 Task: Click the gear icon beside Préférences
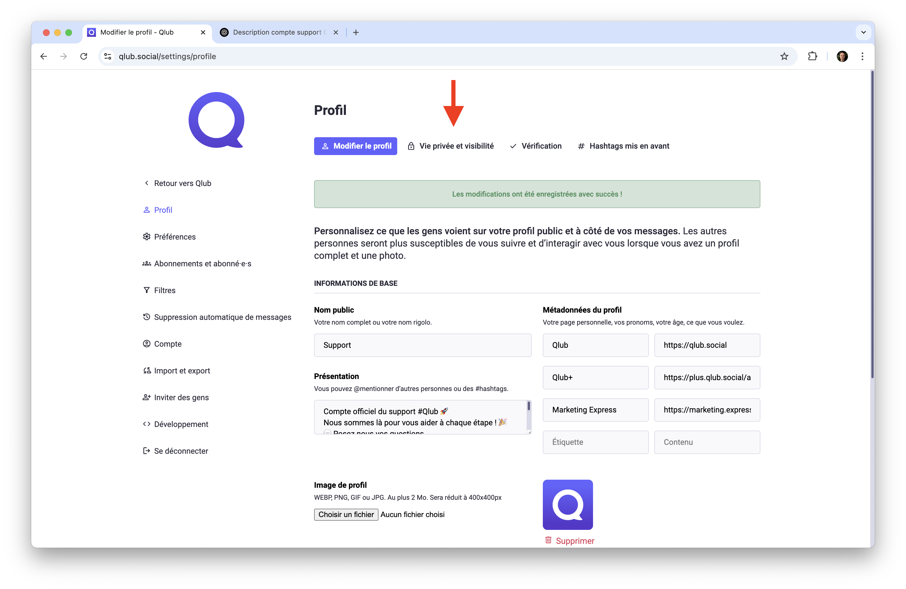click(146, 237)
